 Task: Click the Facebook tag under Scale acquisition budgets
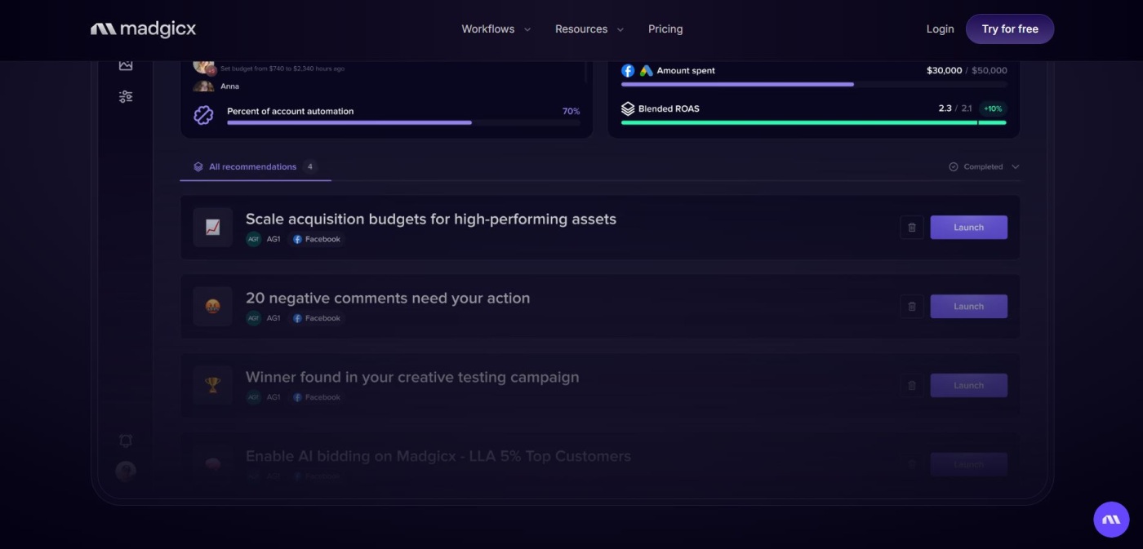(317, 239)
